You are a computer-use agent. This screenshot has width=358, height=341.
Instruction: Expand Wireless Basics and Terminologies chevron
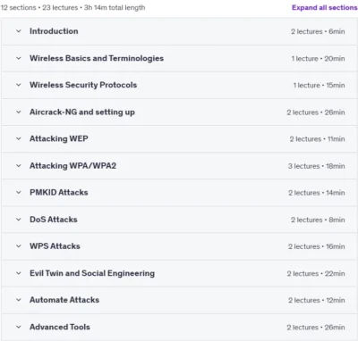19,58
